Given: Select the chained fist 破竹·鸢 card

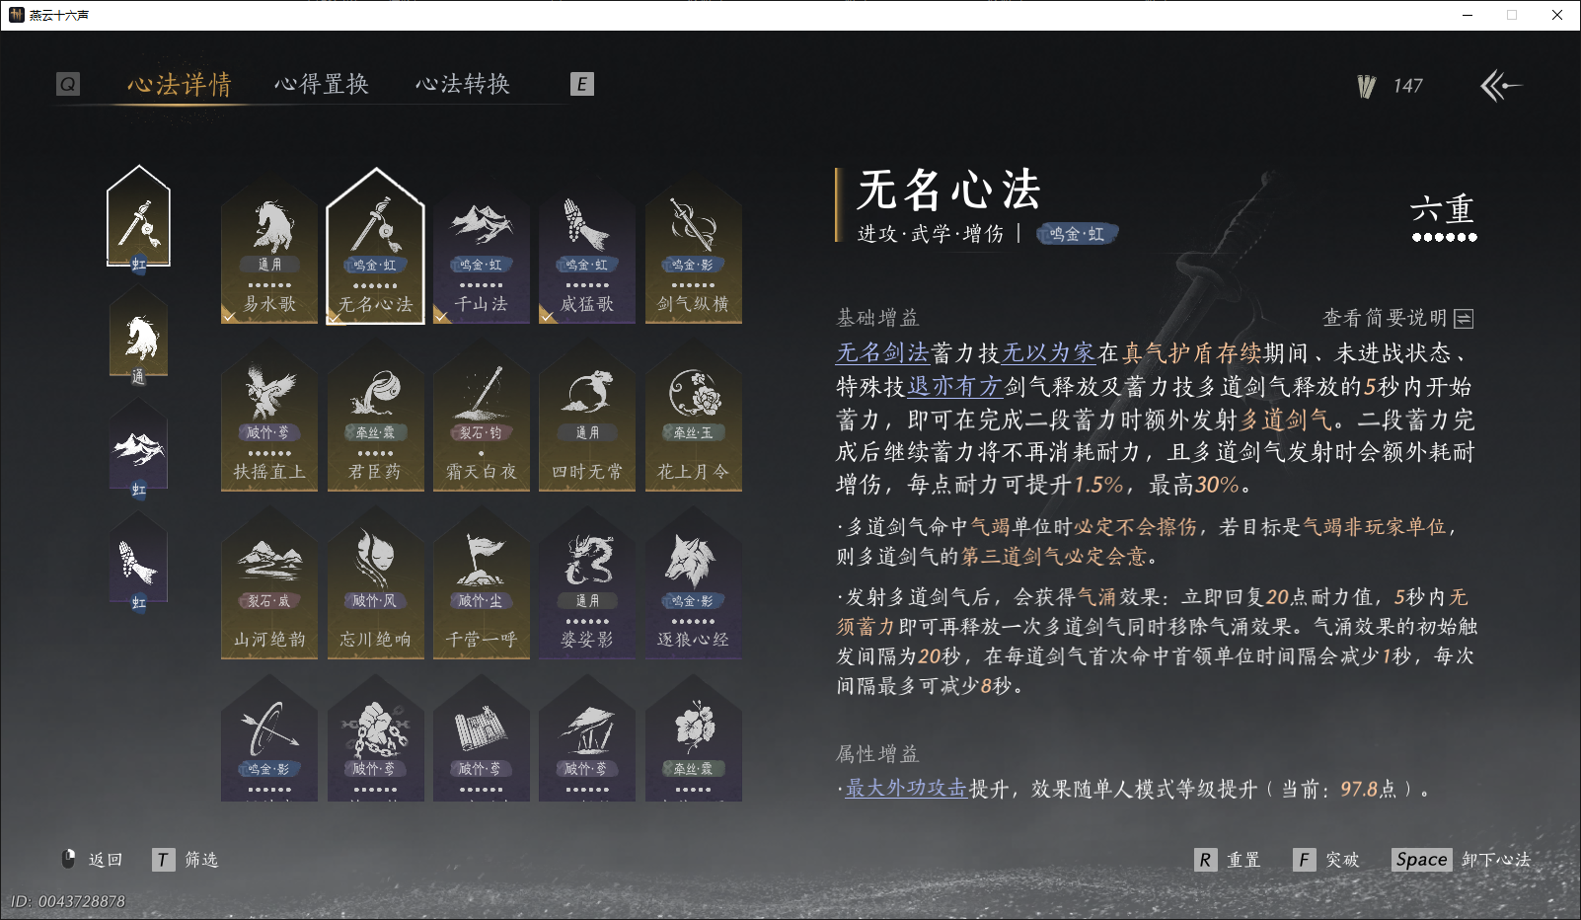Looking at the screenshot, I should pyautogui.click(x=375, y=738).
